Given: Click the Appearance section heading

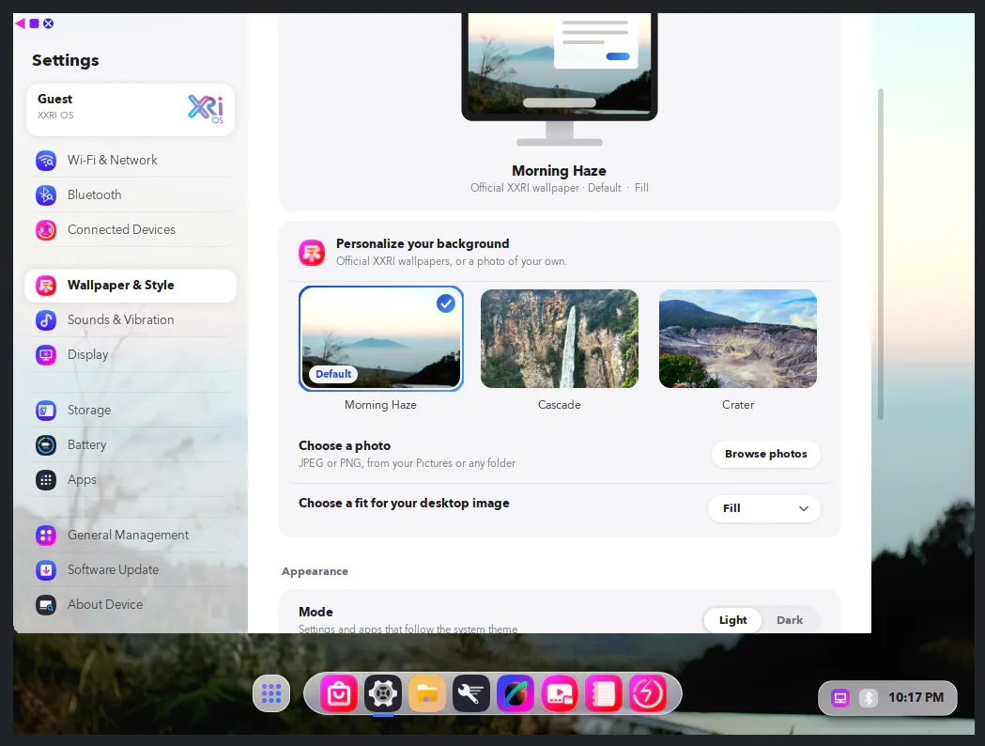Looking at the screenshot, I should 315,571.
